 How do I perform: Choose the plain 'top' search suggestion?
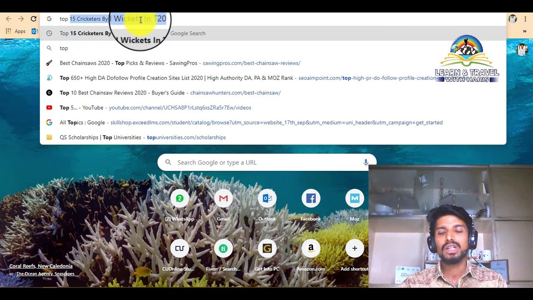tap(273, 48)
